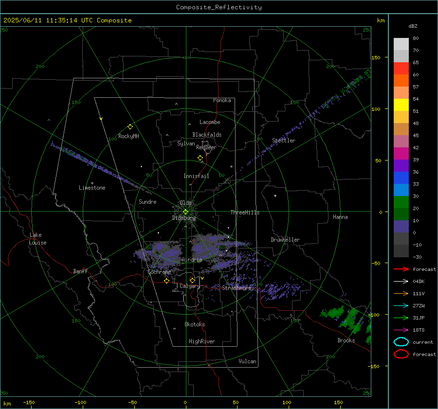Click the Sylvan label
This screenshot has width=438, height=409.
pyautogui.click(x=186, y=143)
